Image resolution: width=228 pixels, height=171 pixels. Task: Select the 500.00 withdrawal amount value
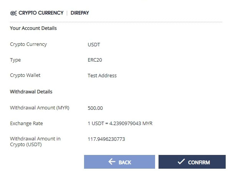pyautogui.click(x=95, y=108)
